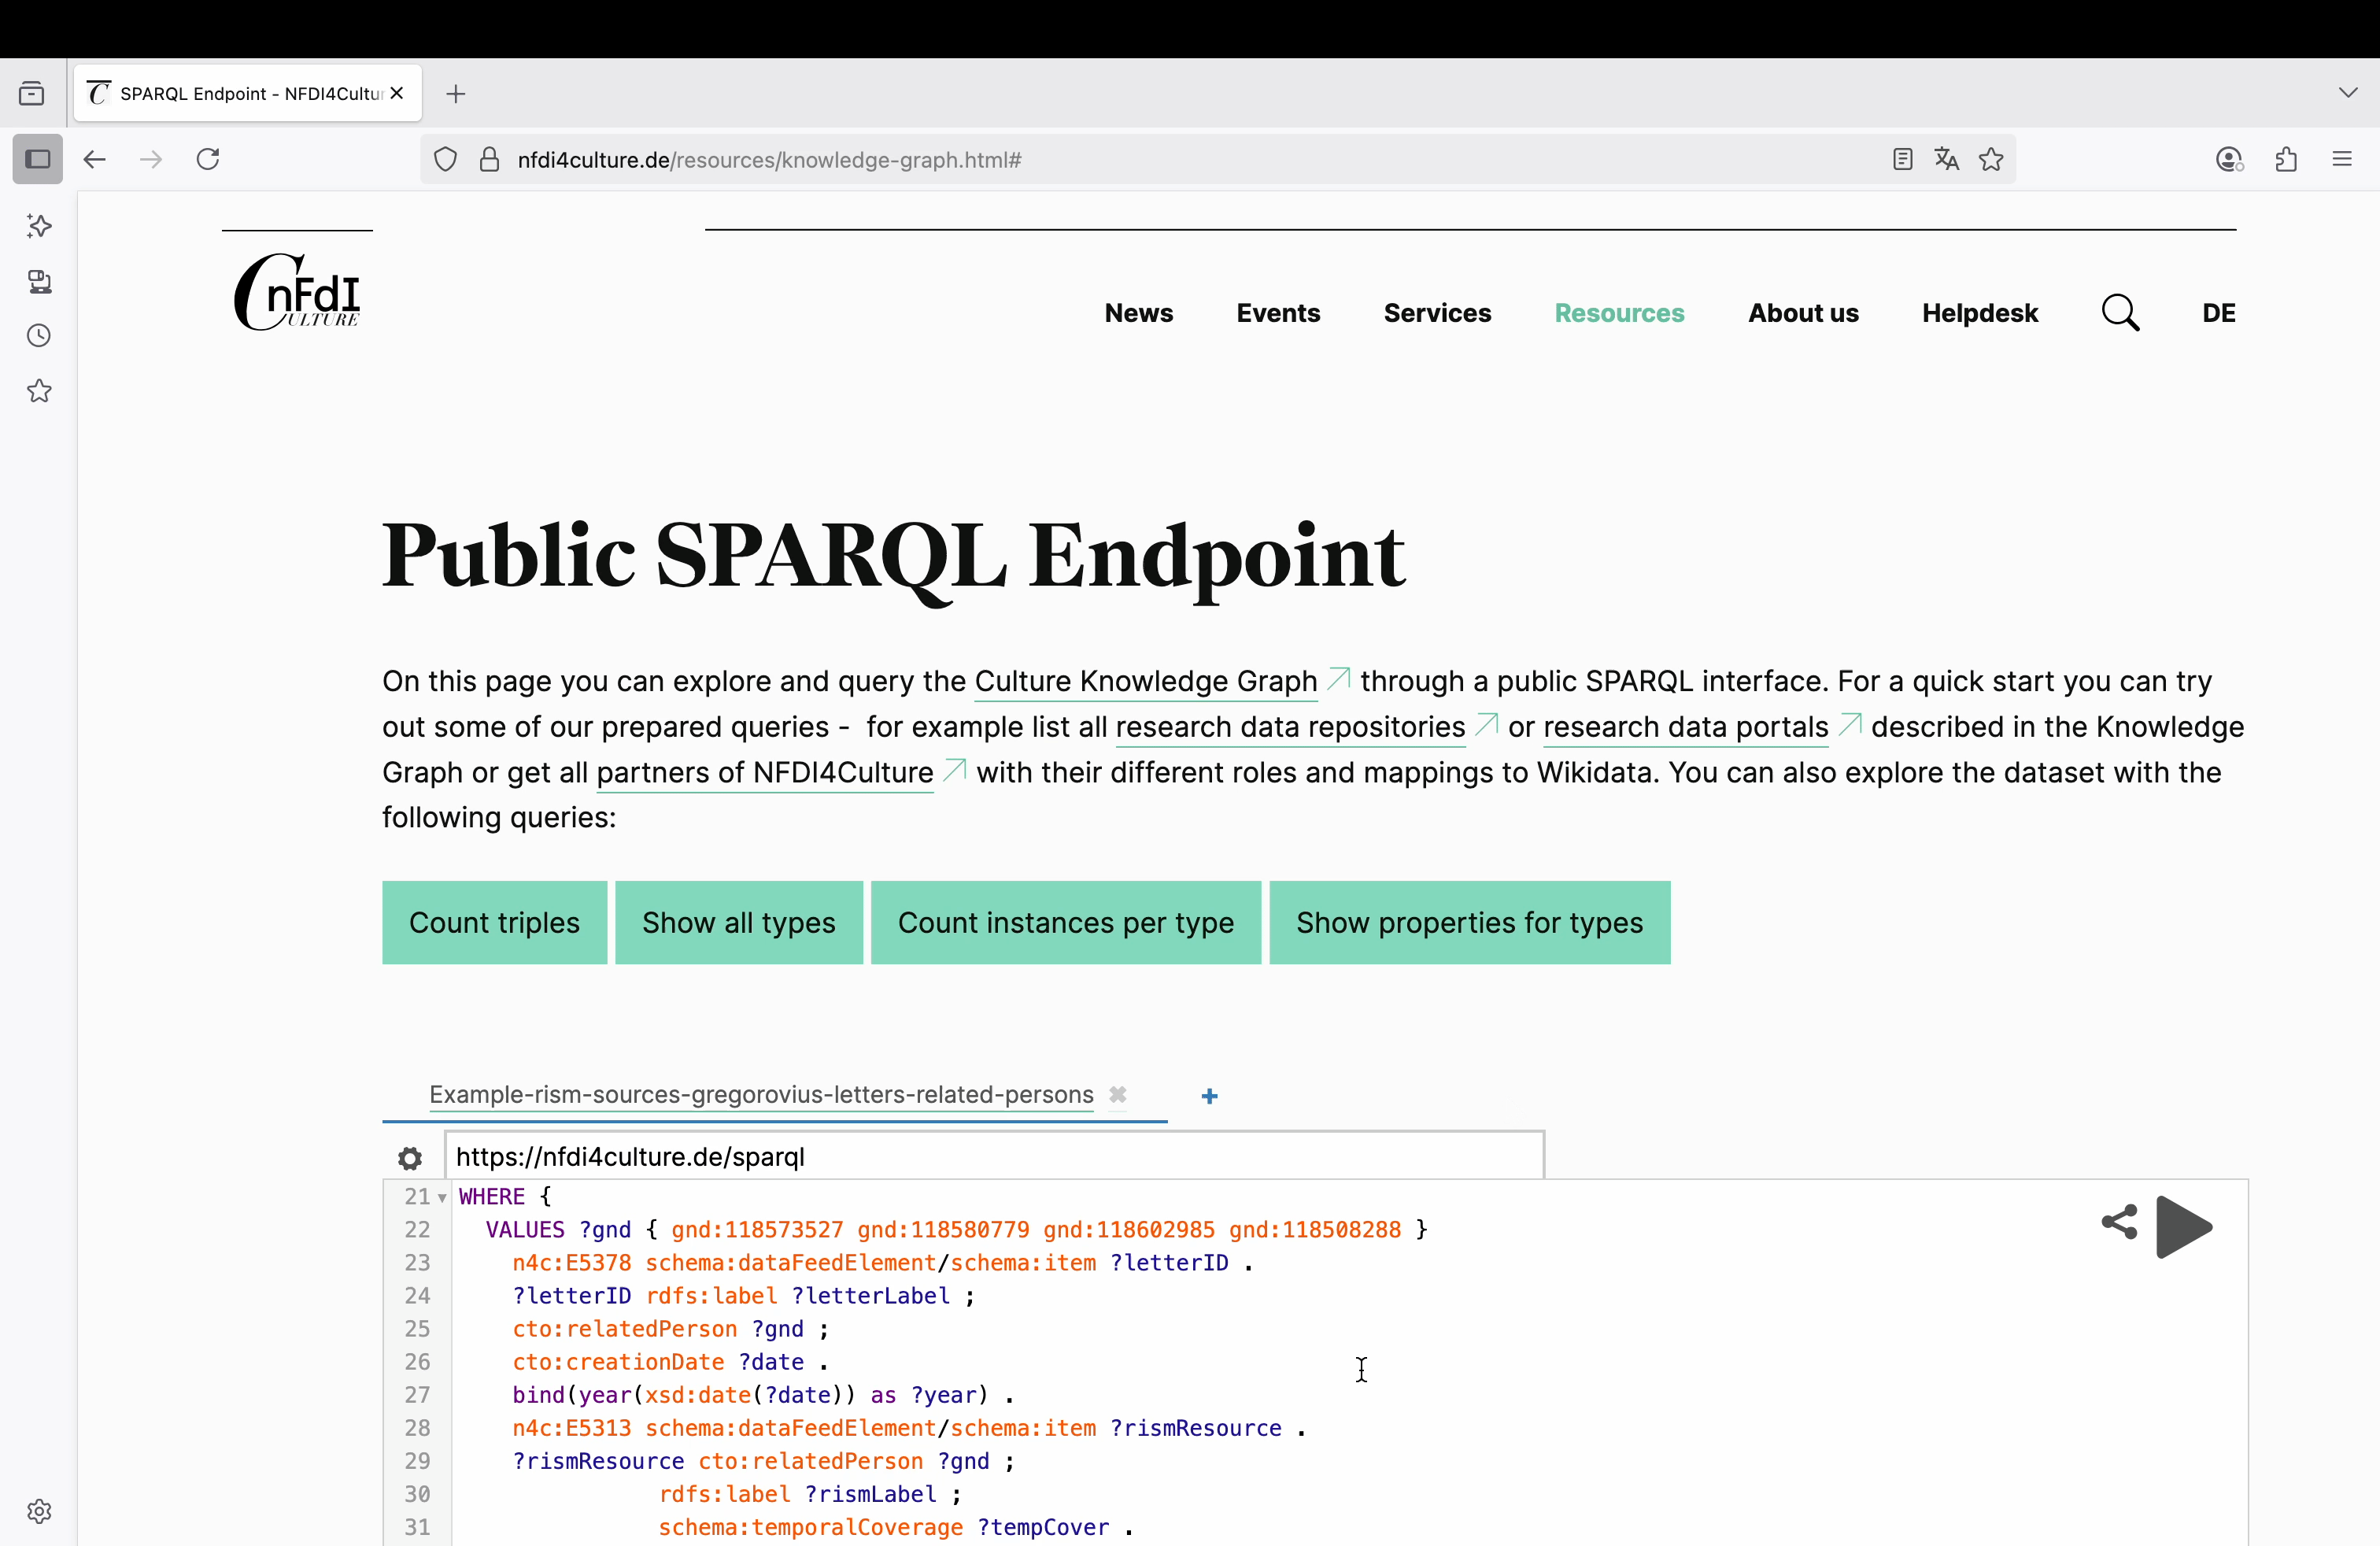
Task: Close the SPARQL Endpoint browser tab
Action: coord(397,93)
